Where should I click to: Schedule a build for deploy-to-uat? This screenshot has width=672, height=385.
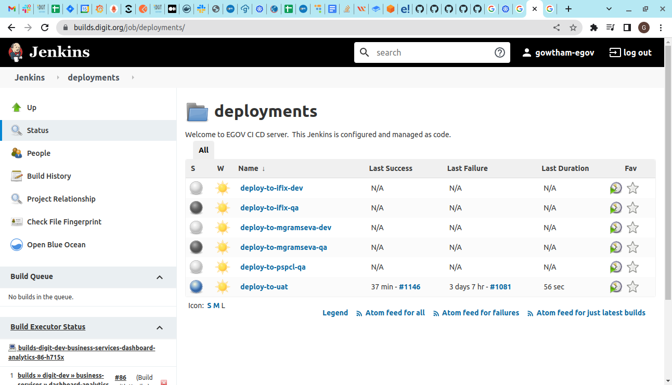click(x=616, y=287)
